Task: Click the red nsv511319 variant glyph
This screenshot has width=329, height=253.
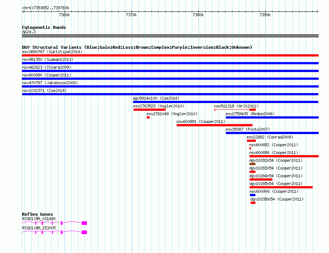Action: click(x=235, y=110)
